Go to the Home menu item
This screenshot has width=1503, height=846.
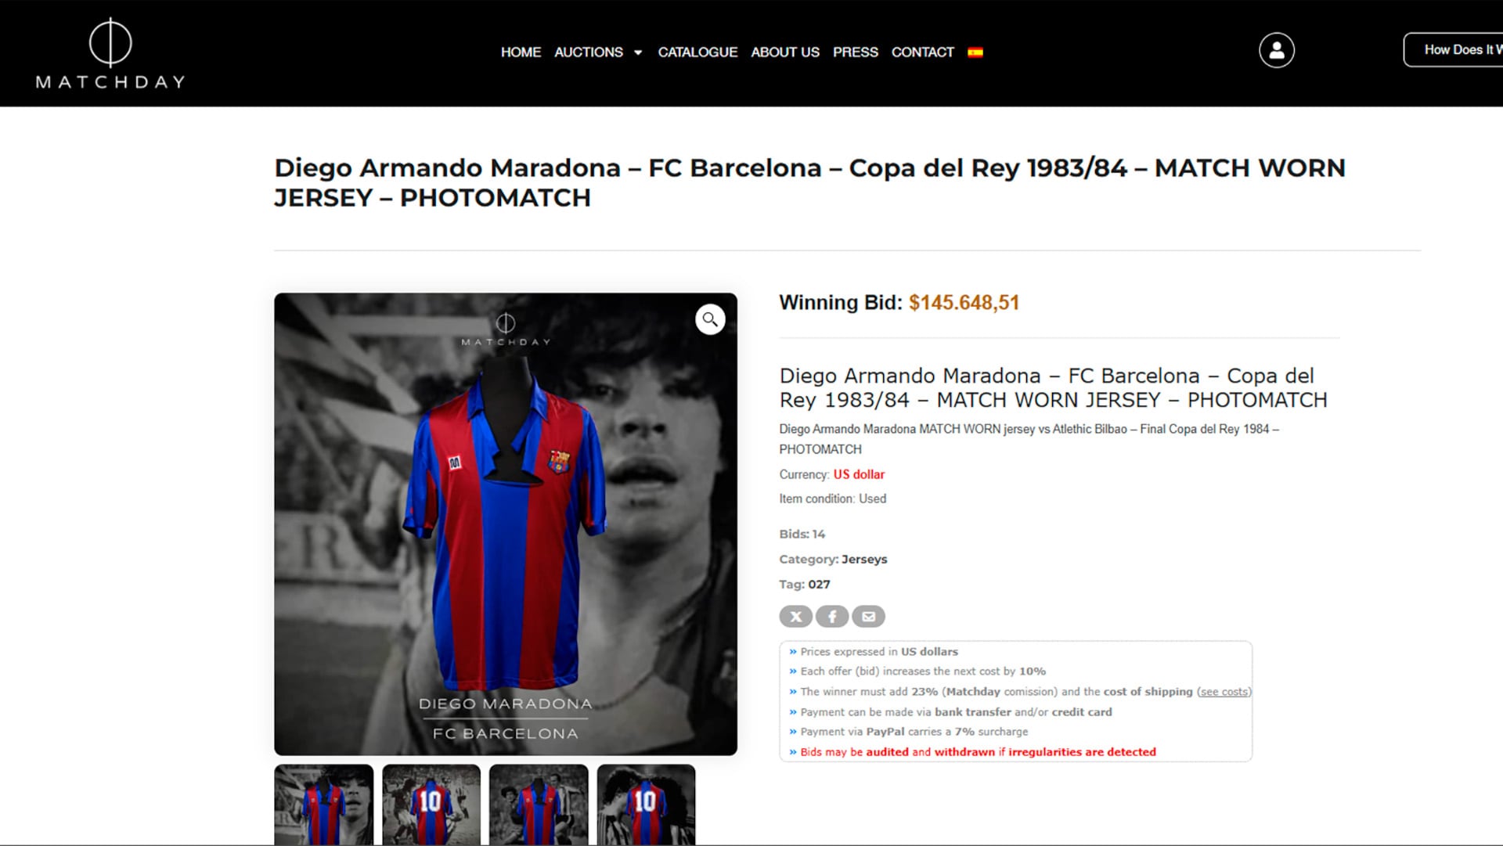[521, 52]
